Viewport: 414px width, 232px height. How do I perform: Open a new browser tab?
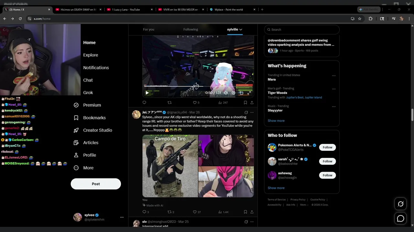[262, 10]
